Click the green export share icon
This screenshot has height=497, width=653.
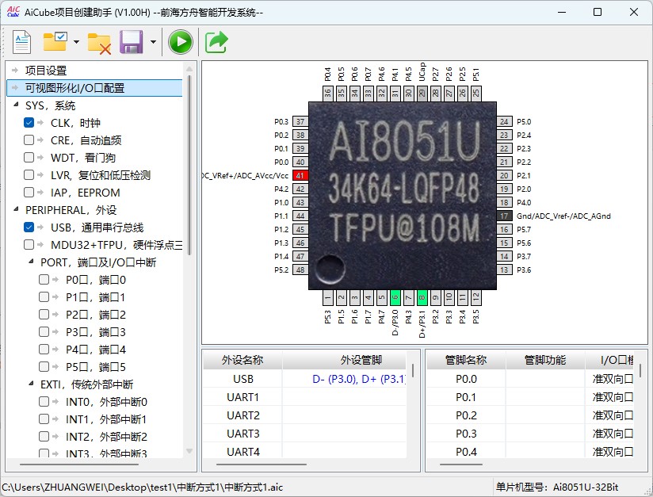(216, 42)
